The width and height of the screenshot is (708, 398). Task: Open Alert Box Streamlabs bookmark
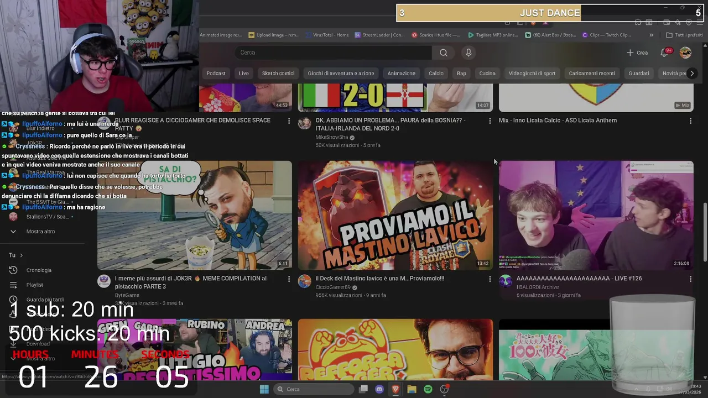pos(550,35)
